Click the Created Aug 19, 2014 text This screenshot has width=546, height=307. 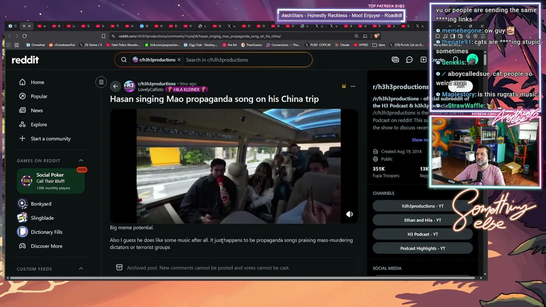click(401, 151)
